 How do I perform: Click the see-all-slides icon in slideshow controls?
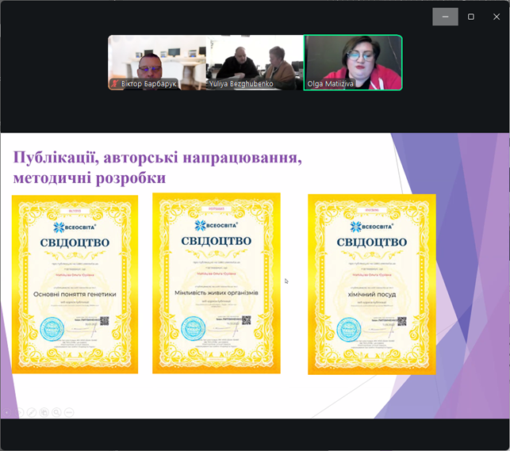44,413
